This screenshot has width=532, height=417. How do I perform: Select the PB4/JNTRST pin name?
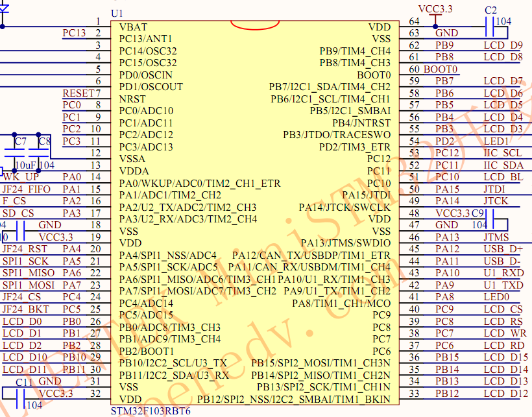click(x=361, y=123)
